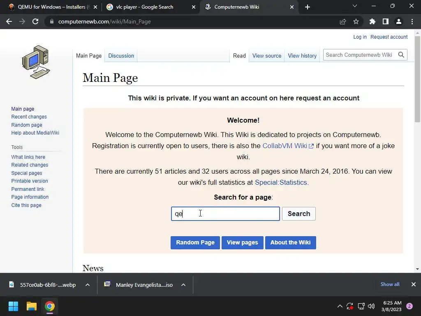
Task: Open the Special:Statistics link
Action: (x=282, y=182)
